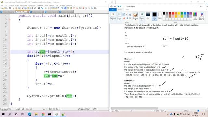
Task: Select the Pencil tool in Paint
Action: click(x=124, y=14)
